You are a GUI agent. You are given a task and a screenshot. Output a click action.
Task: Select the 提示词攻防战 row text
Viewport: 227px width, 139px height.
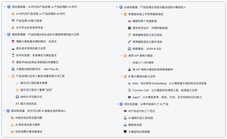tap(28, 104)
